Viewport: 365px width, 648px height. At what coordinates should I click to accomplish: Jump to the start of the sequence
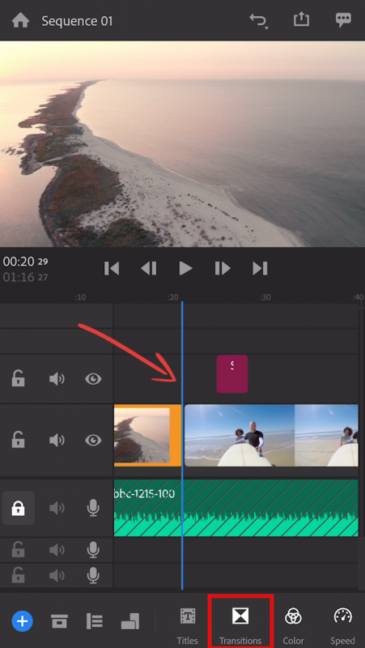(112, 269)
